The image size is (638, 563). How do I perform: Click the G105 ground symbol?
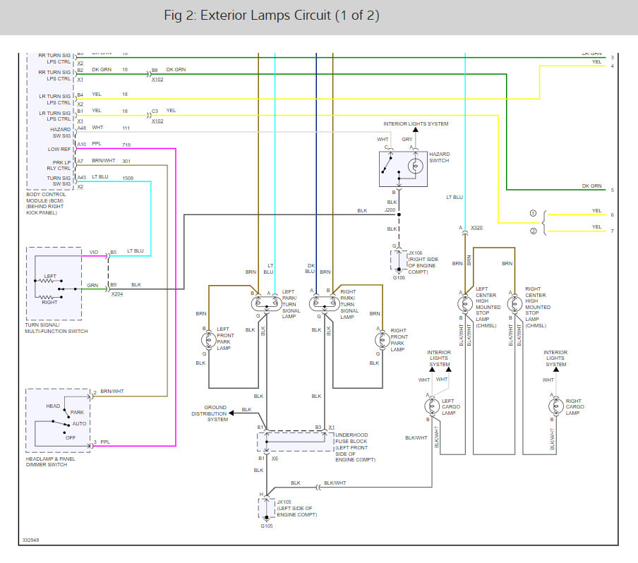point(267,519)
